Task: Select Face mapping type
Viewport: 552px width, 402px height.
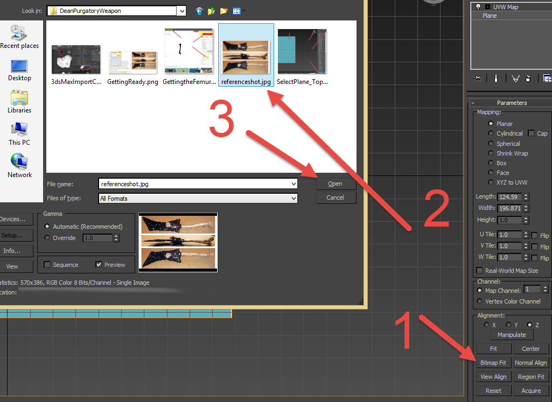Action: tap(491, 172)
